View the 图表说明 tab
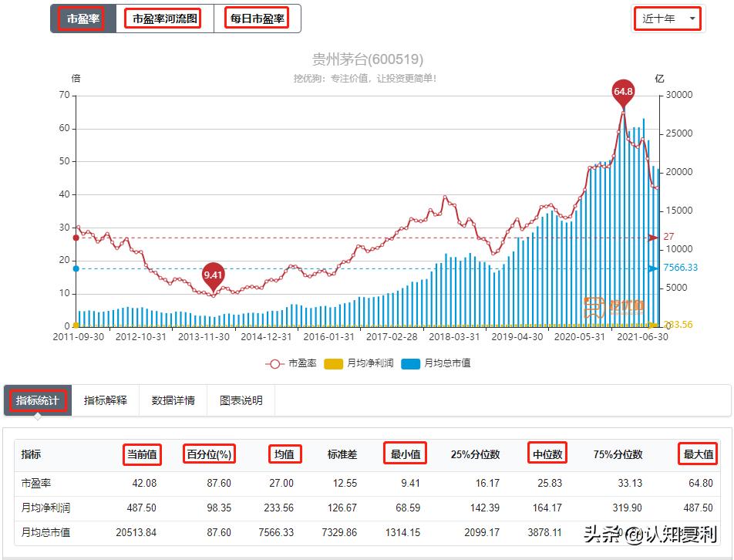Viewport: 734px width, 560px height. [240, 400]
